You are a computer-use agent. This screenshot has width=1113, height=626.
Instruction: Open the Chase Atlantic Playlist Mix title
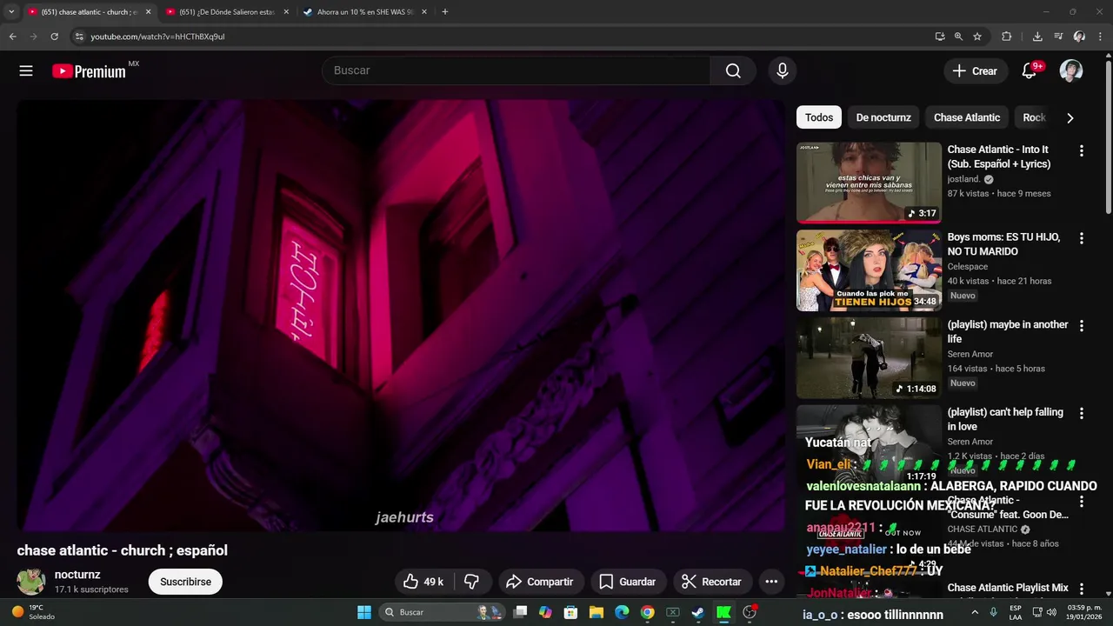[1008, 588]
